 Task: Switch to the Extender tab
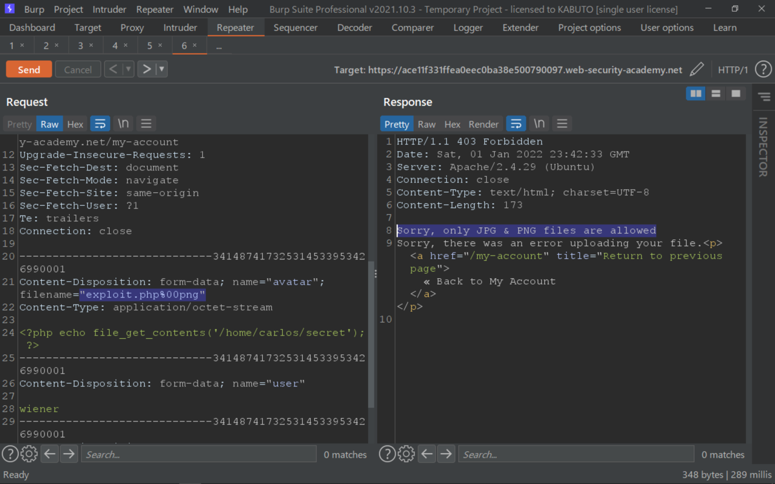(521, 28)
